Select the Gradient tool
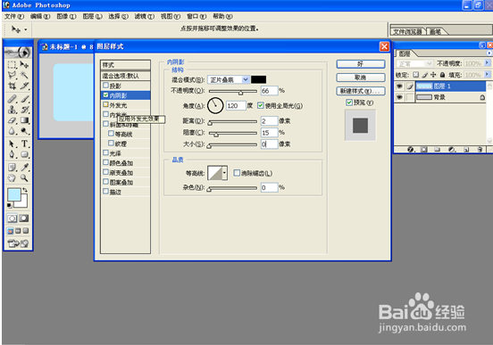Screen dimensions: 493x345 click(x=24, y=120)
